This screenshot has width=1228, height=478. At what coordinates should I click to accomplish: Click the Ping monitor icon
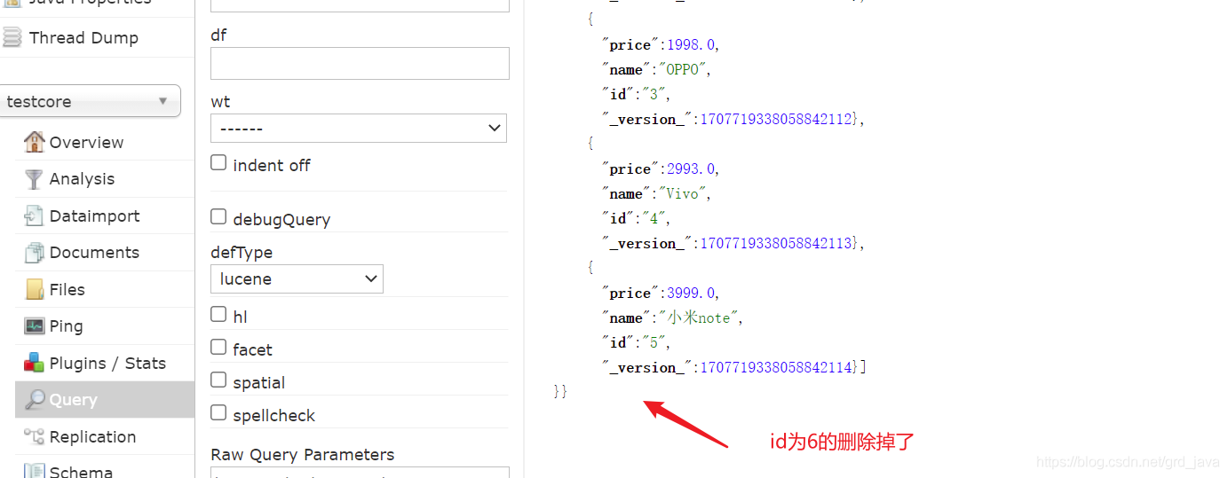(35, 326)
